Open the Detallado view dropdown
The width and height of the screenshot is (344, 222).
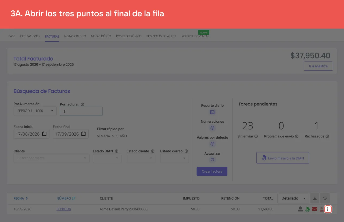point(293,198)
